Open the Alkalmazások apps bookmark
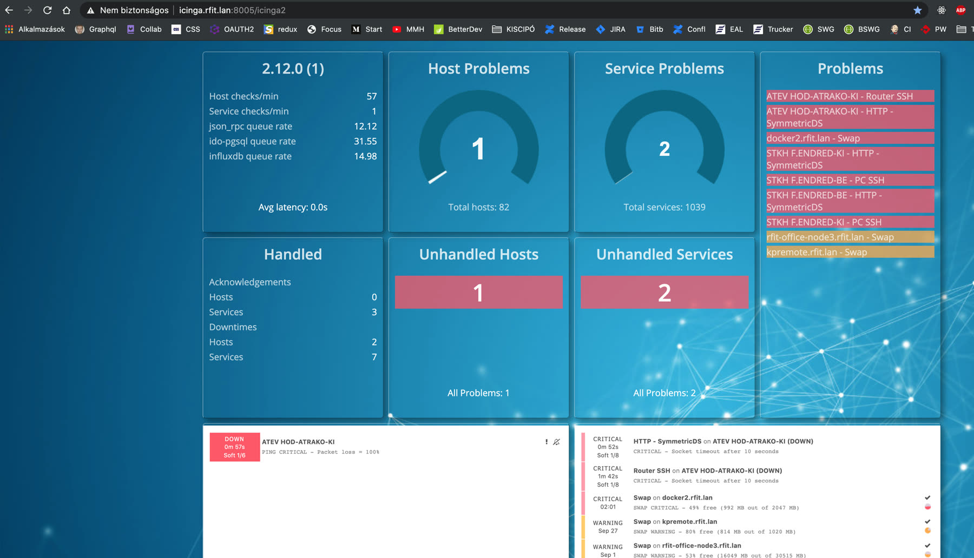Image resolution: width=974 pixels, height=558 pixels. [35, 29]
